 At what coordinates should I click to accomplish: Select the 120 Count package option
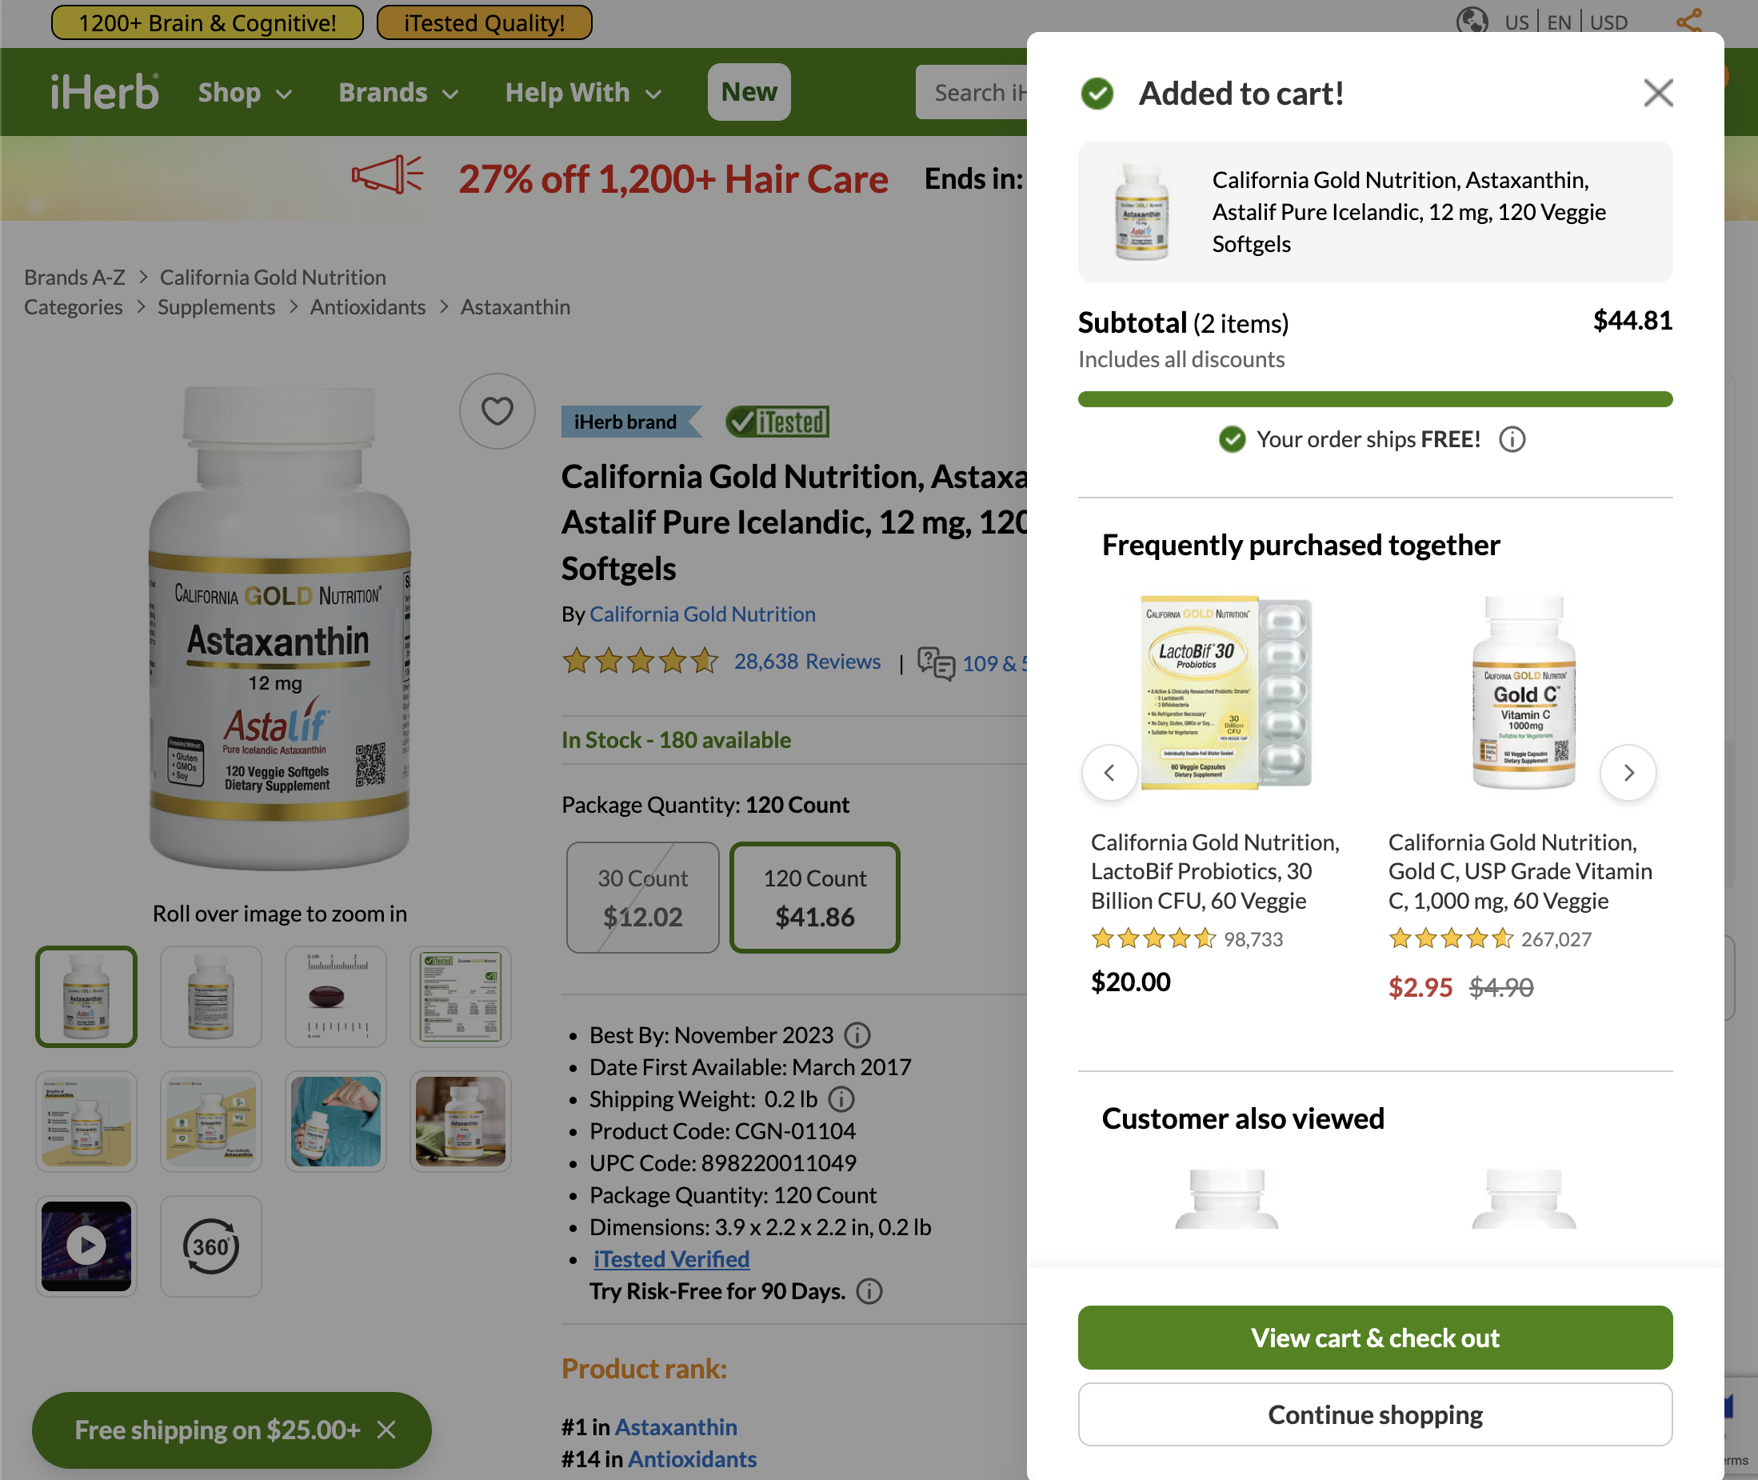tap(813, 897)
